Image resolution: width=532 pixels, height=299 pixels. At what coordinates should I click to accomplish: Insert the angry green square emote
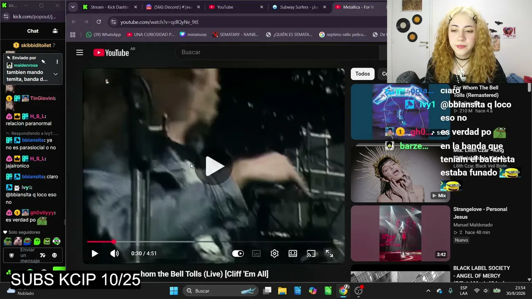tap(47, 241)
